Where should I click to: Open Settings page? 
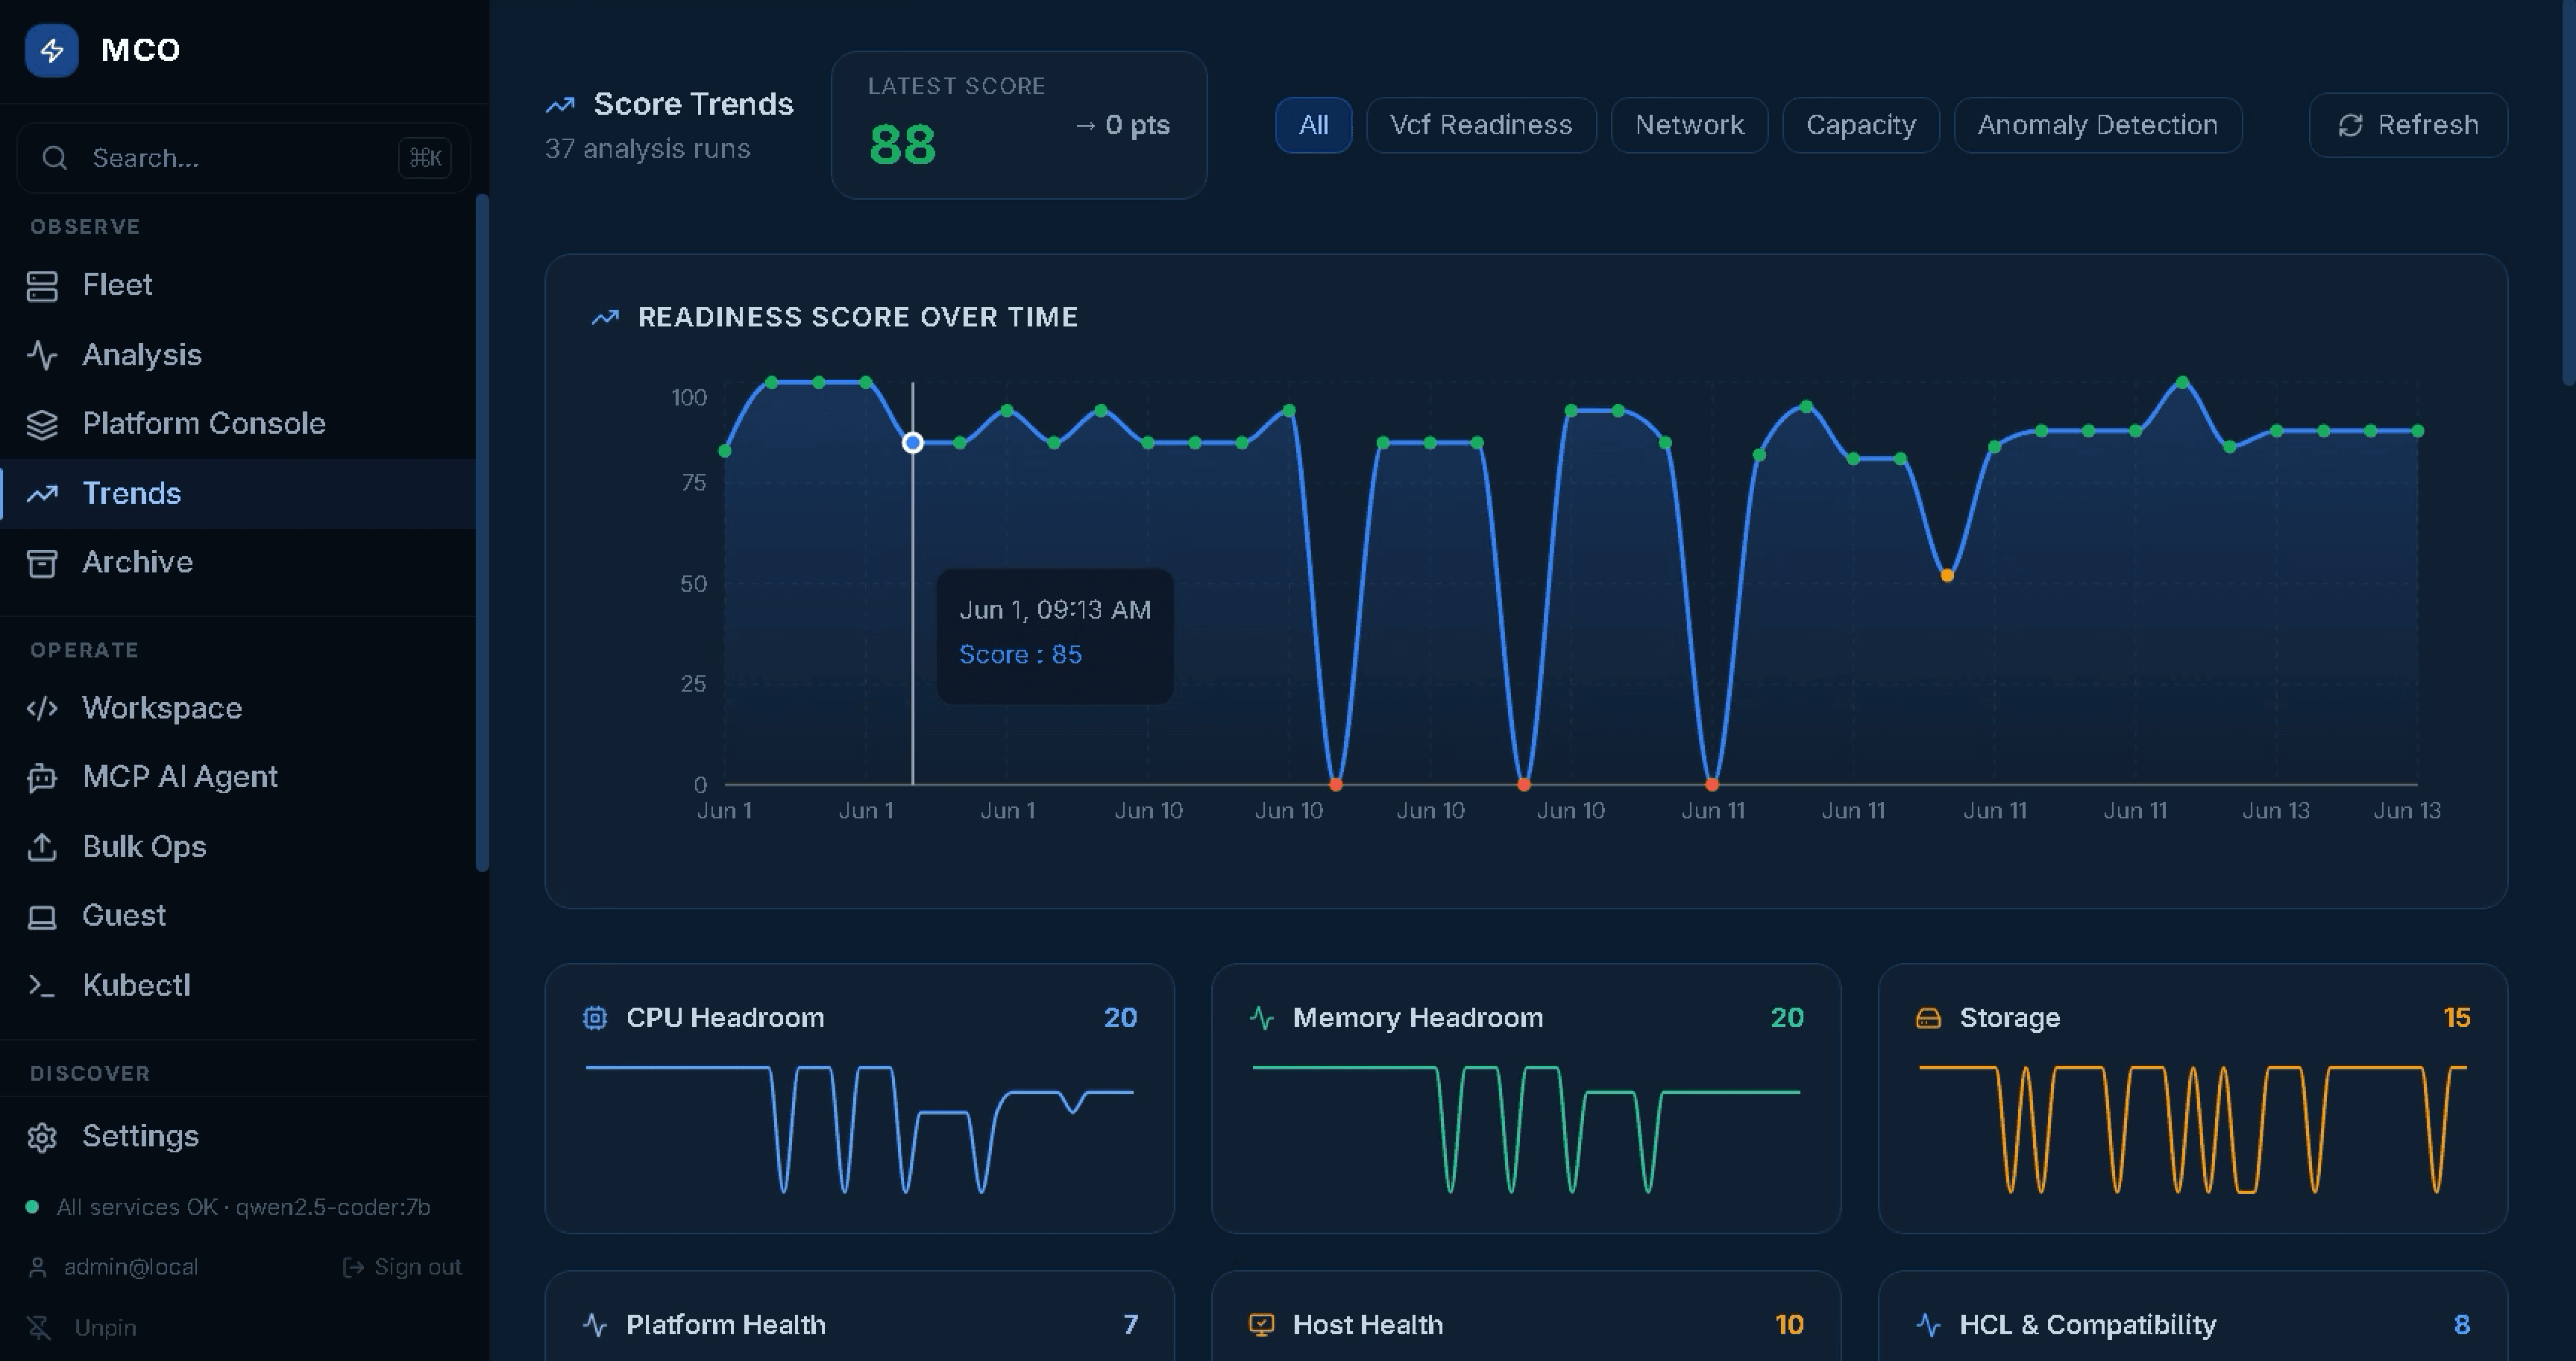[238, 1137]
